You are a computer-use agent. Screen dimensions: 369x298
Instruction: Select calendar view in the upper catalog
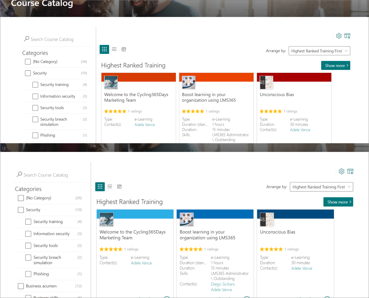point(124,49)
